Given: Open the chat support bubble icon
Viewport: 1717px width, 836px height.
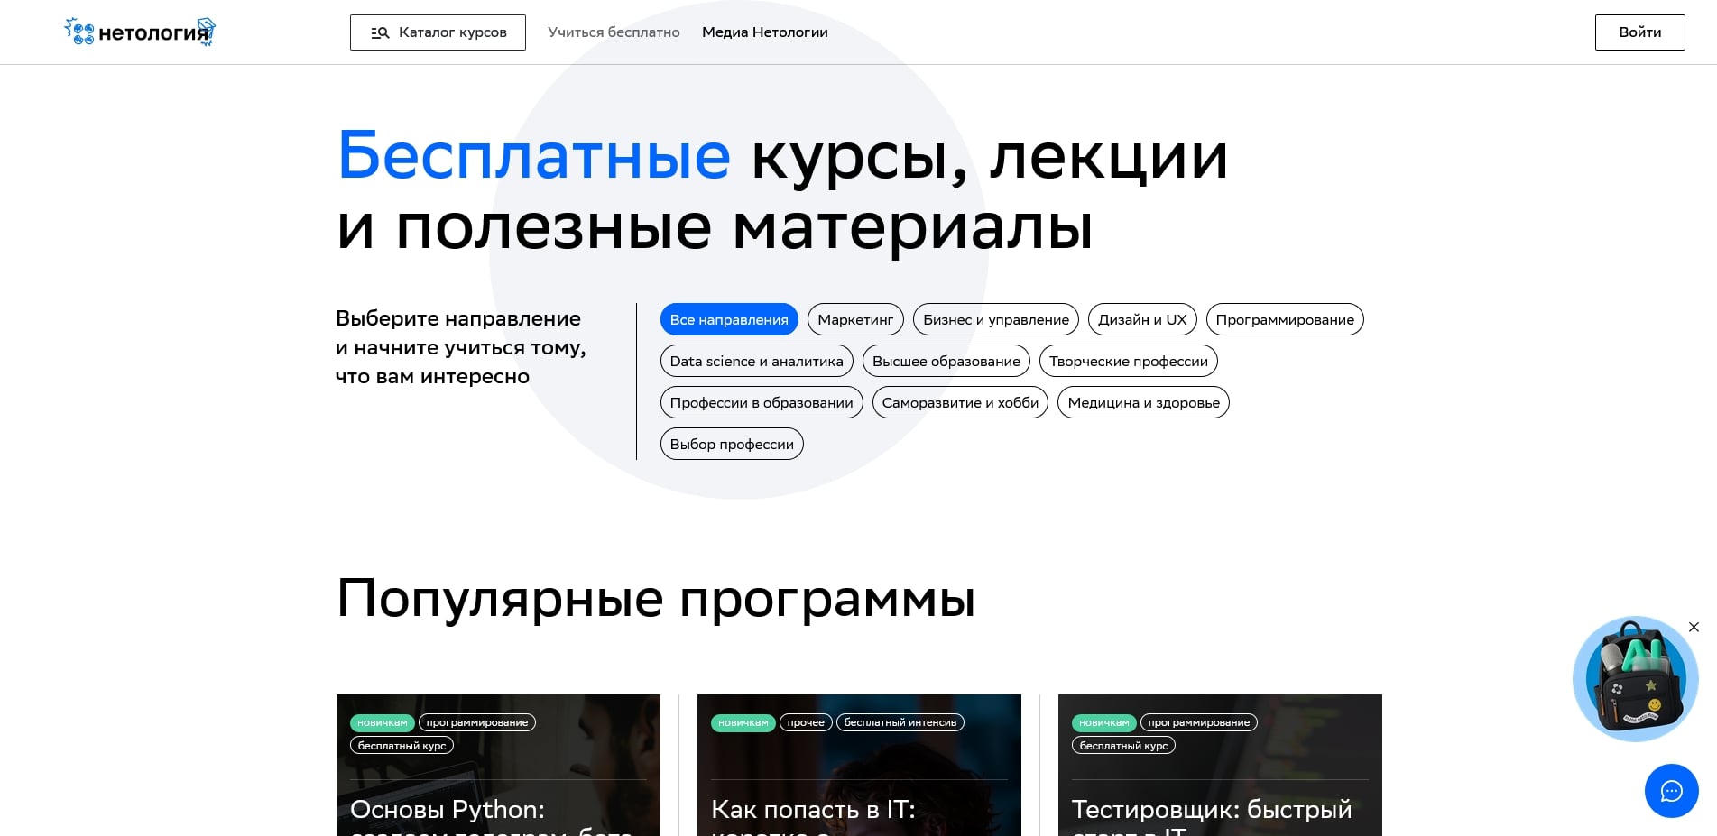Looking at the screenshot, I should [1672, 791].
